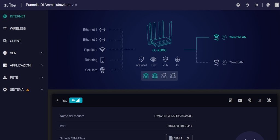Click the Pannello Di Amministrazione title
The height and width of the screenshot is (140, 280).
(x=48, y=5)
